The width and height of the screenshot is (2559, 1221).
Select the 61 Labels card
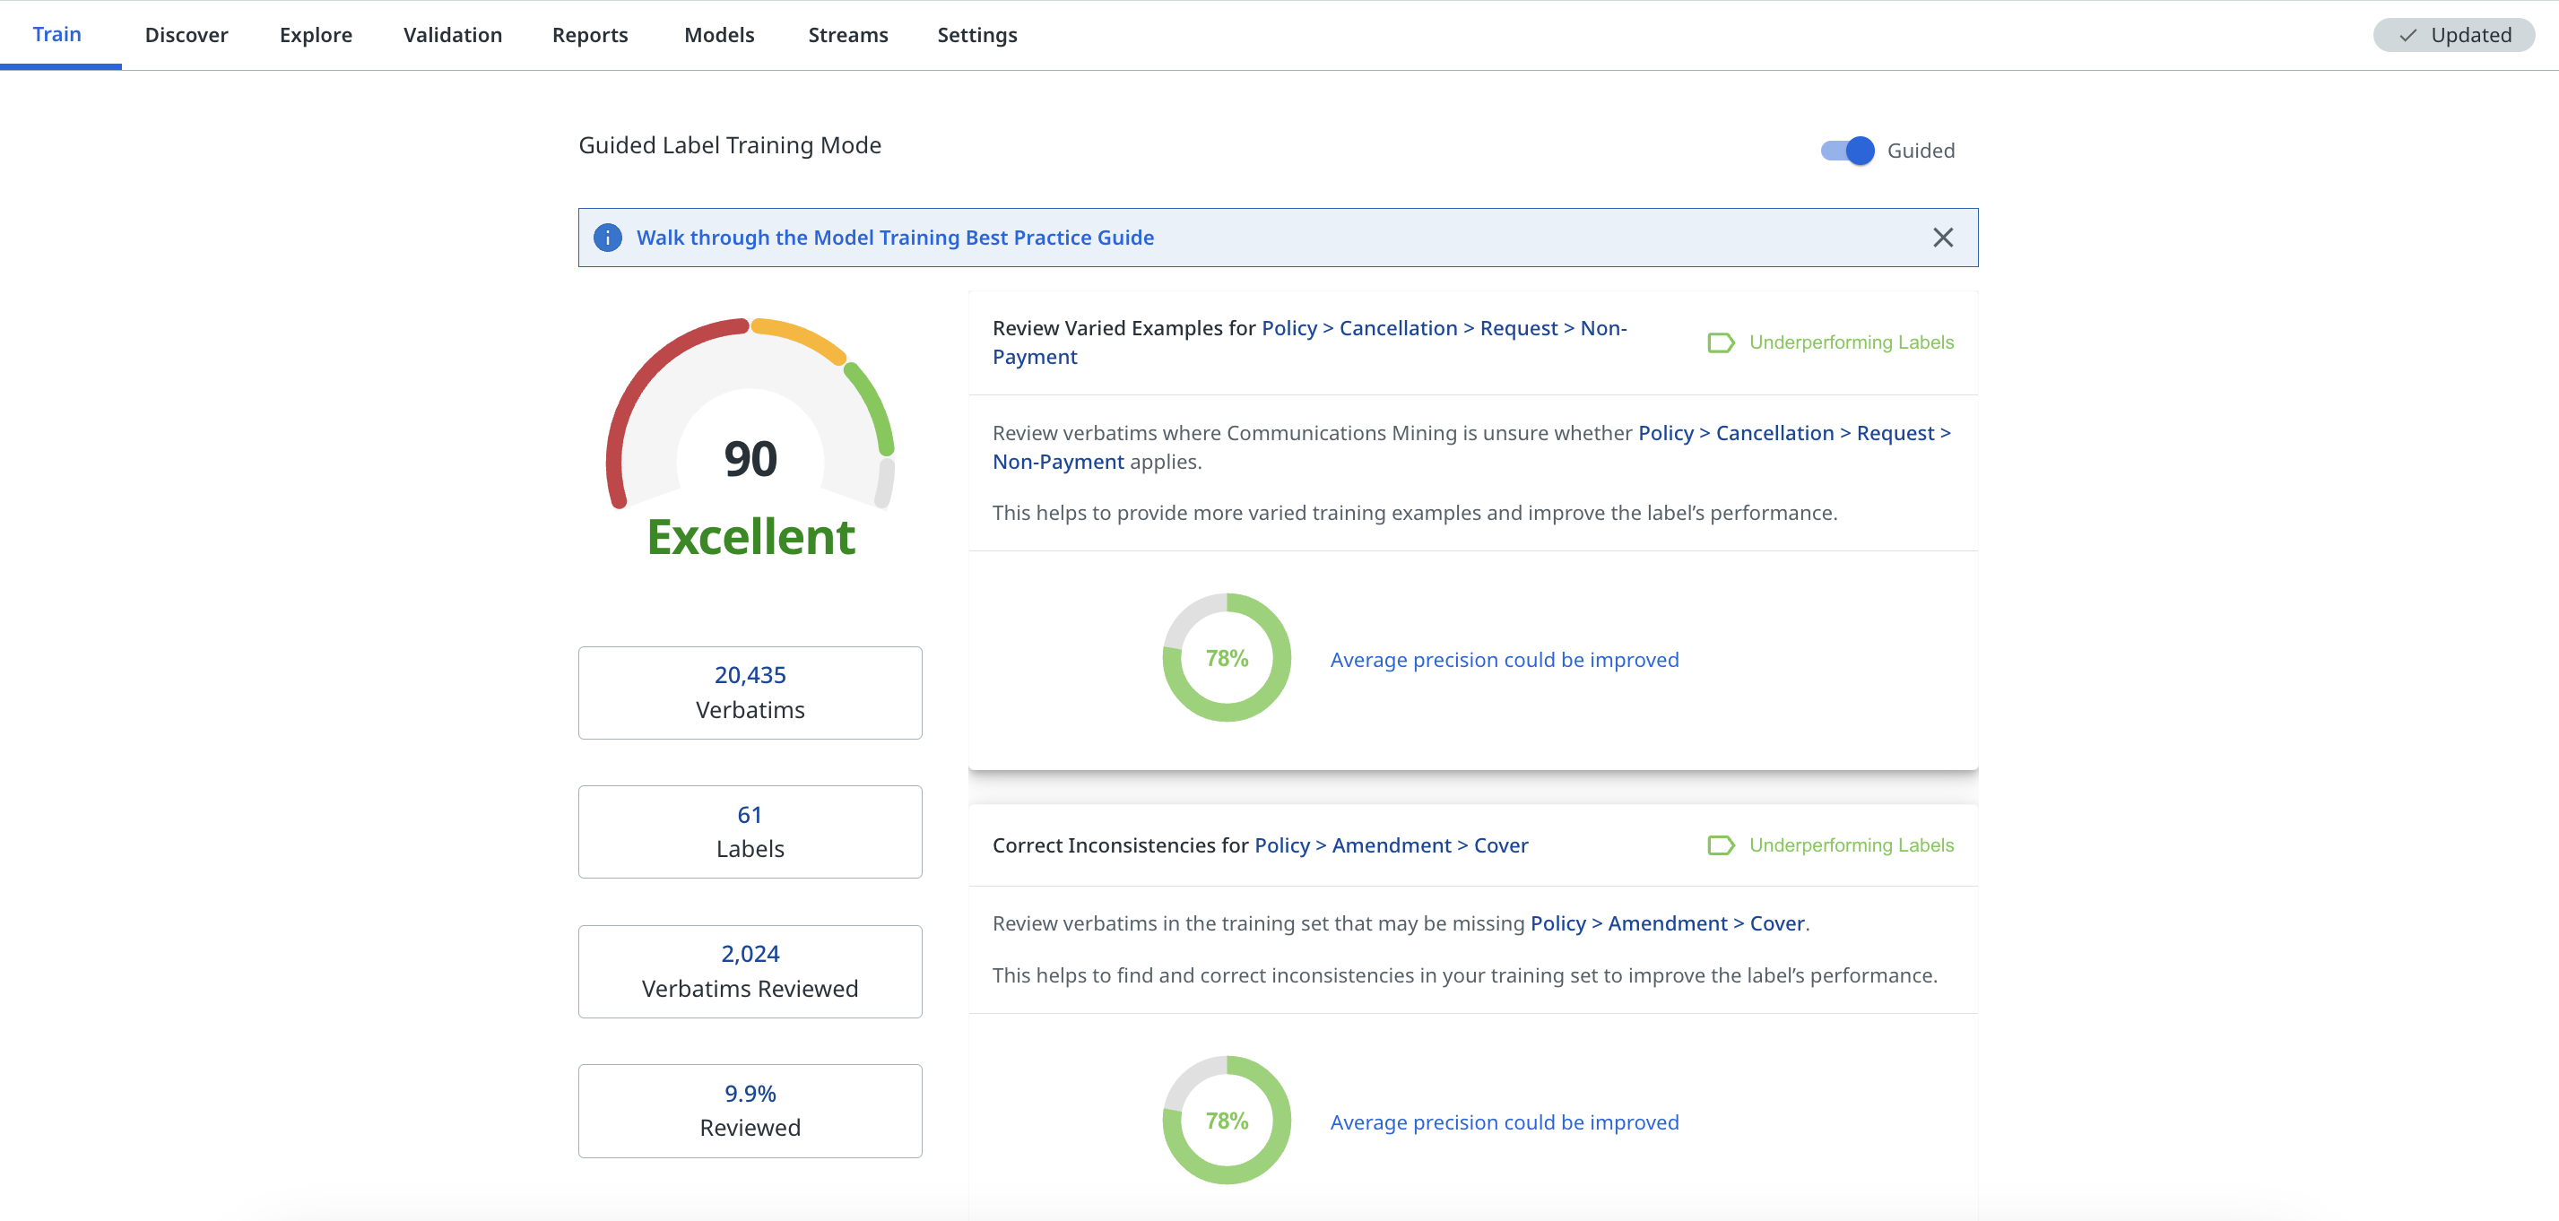click(x=750, y=832)
